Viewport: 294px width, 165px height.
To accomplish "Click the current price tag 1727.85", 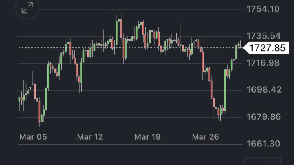I will [267, 48].
